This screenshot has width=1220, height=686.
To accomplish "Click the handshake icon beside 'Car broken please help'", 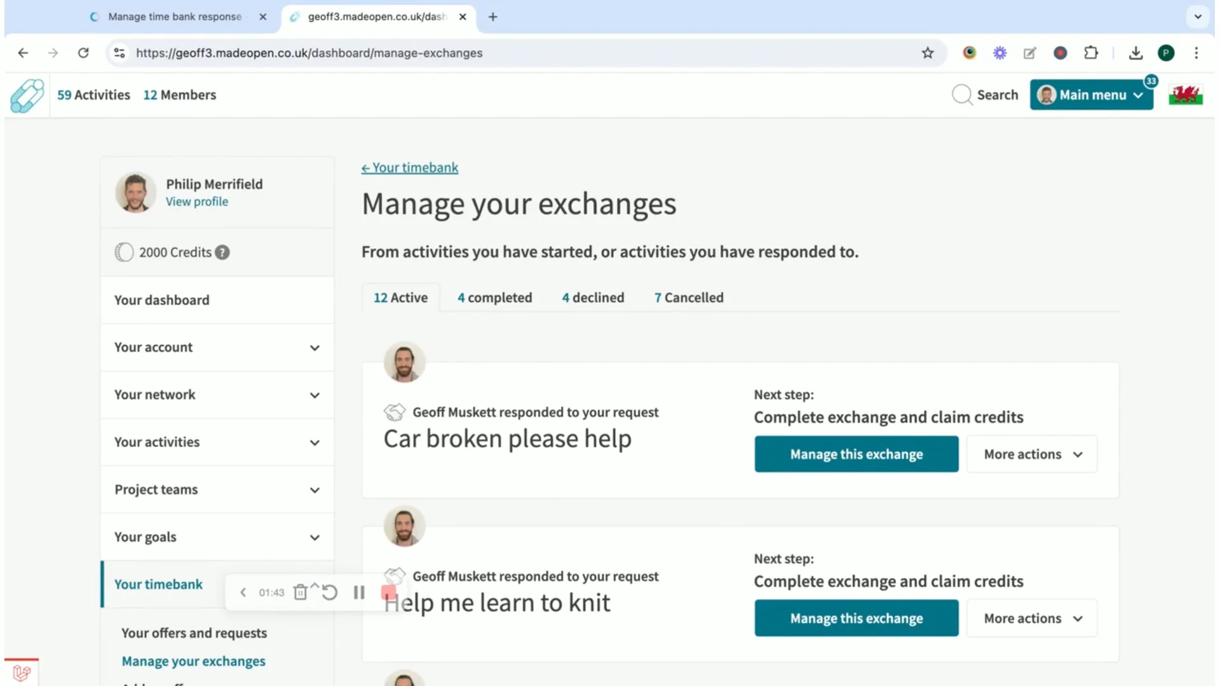I will coord(395,412).
